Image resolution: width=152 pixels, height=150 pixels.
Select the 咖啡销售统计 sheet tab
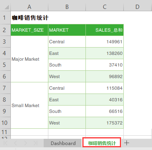[102, 143]
